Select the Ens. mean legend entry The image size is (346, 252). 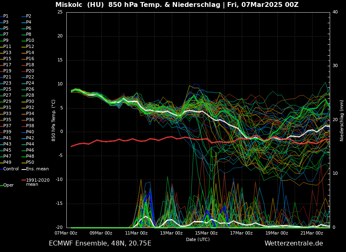tap(37, 169)
